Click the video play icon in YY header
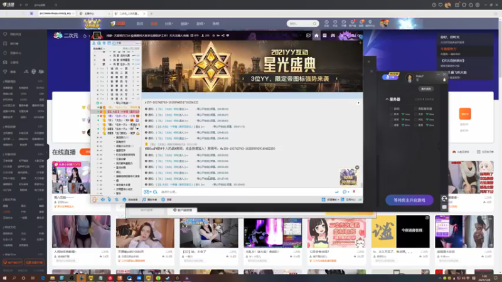502x282 pixels. pos(308,36)
